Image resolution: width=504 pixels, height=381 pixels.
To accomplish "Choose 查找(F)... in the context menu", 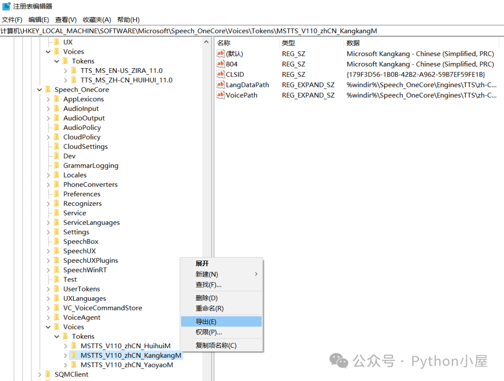I will [x=222, y=284].
